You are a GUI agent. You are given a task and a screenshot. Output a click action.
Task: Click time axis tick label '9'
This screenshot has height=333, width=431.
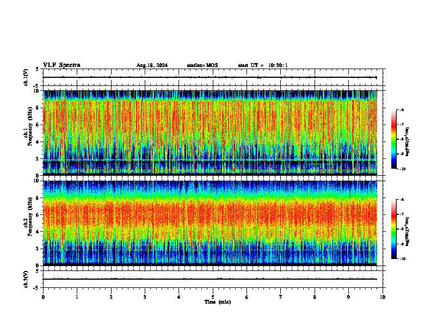pyautogui.click(x=348, y=297)
